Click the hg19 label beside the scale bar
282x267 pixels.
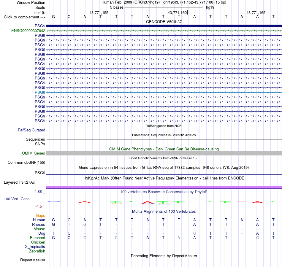(210, 7)
